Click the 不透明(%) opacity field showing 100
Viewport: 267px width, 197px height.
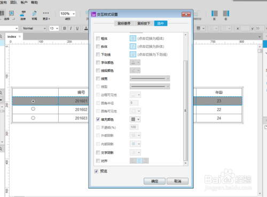point(134,127)
